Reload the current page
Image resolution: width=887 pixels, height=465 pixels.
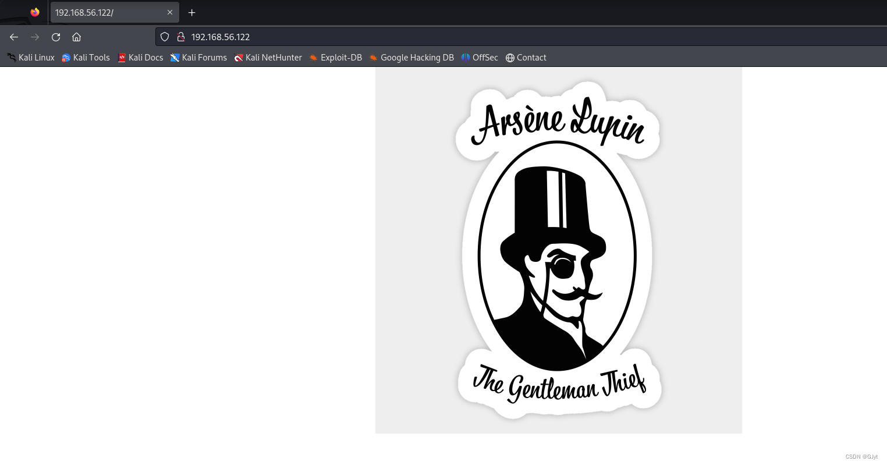tap(56, 37)
